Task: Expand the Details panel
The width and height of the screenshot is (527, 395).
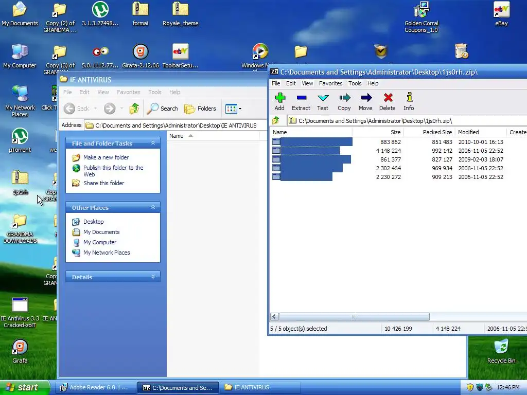Action: coord(153,277)
